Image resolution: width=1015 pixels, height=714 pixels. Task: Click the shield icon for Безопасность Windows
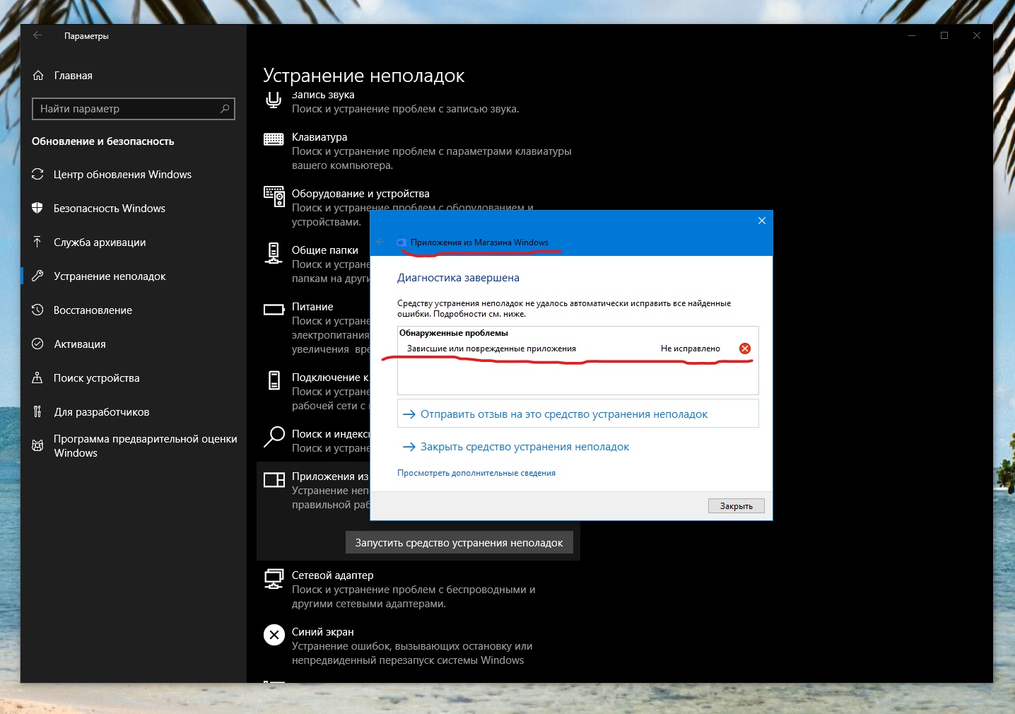pos(37,209)
